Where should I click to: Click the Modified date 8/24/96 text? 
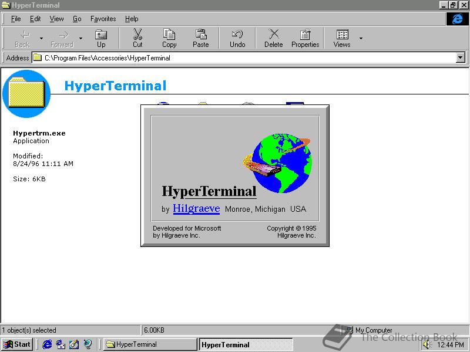pyautogui.click(x=43, y=164)
